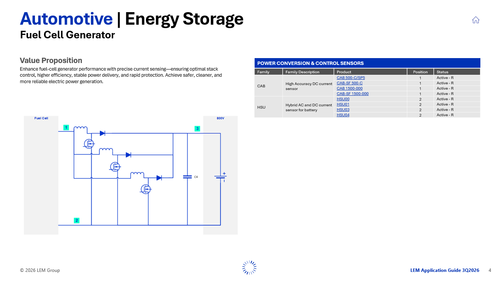The image size is (499, 281).
Task: Click the paragraph starting "Enhance fuel-cell generator performance"
Action: tap(121, 75)
